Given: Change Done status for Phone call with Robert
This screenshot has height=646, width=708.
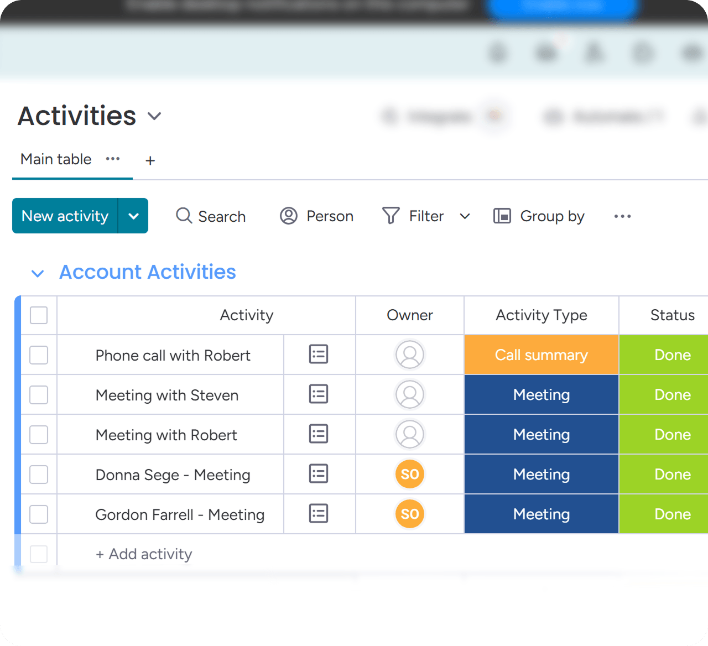Looking at the screenshot, I should [x=664, y=355].
